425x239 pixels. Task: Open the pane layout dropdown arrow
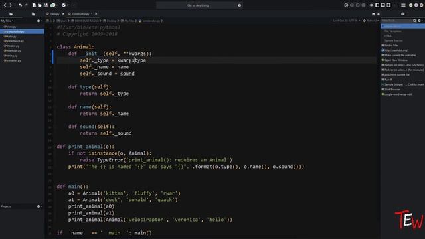[394, 5]
